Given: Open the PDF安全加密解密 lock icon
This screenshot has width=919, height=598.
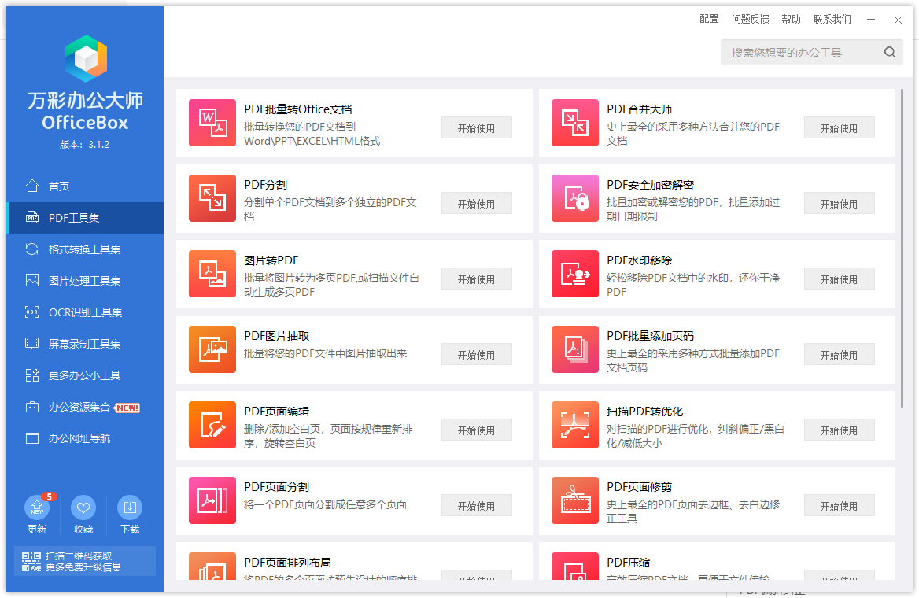Looking at the screenshot, I should coord(575,198).
